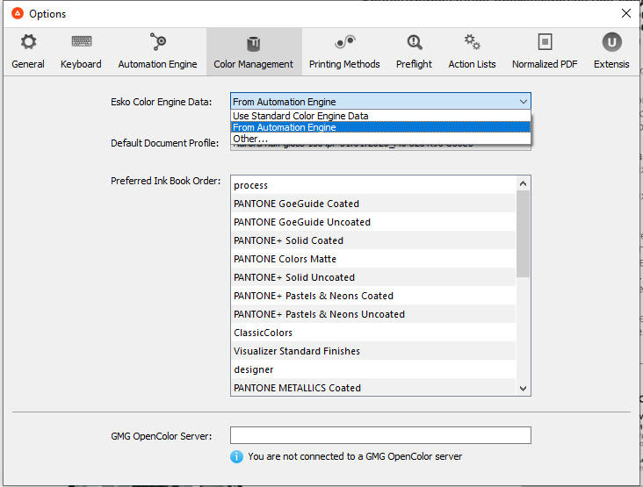Click the blue info icon
Image resolution: width=643 pixels, height=487 pixels.
coord(236,456)
